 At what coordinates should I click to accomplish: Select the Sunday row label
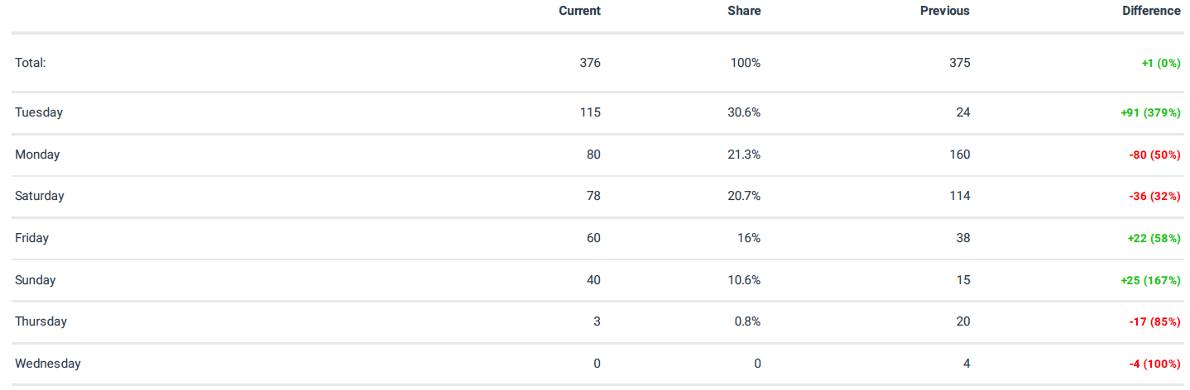pos(36,280)
